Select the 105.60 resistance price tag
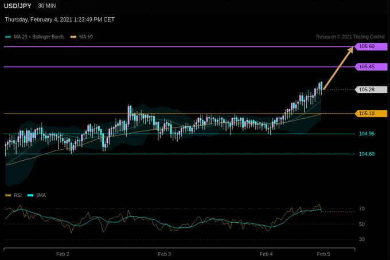 (x=371, y=46)
